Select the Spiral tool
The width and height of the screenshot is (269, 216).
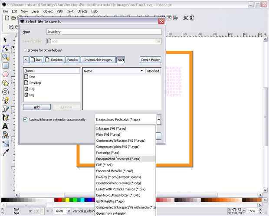click(x=6, y=92)
